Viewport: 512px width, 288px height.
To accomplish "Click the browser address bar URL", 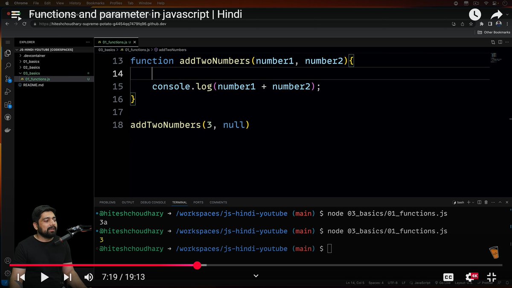I will tap(102, 24).
